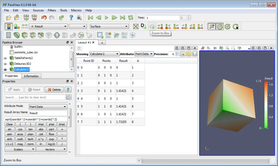This screenshot has height=166, width=278.
Task: Select sommets_cube.csv in Pipeline Browser
Action: click(x=26, y=52)
